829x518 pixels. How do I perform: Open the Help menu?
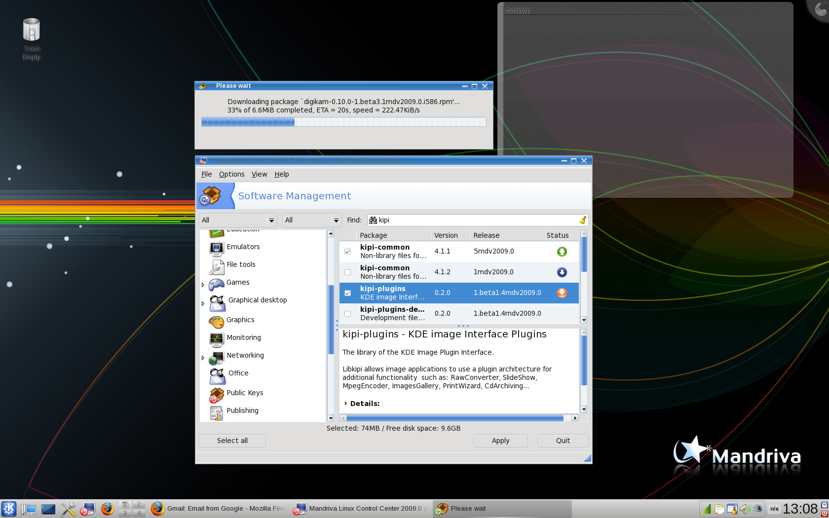(x=282, y=174)
